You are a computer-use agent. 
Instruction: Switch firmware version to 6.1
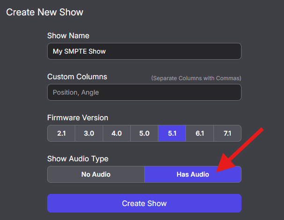click(x=199, y=133)
